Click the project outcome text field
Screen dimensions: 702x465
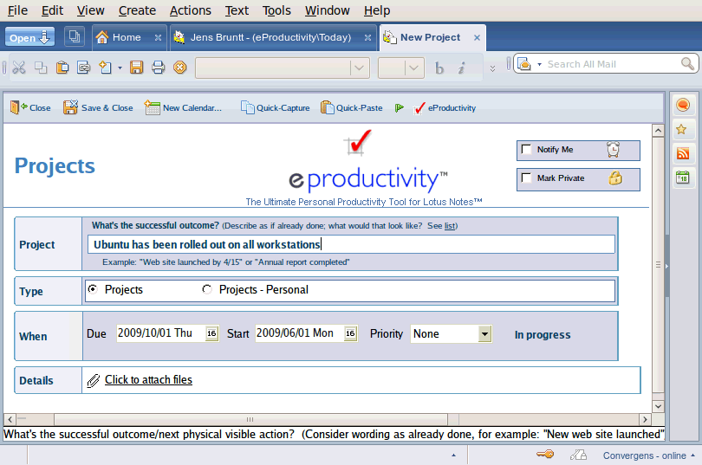tap(351, 244)
